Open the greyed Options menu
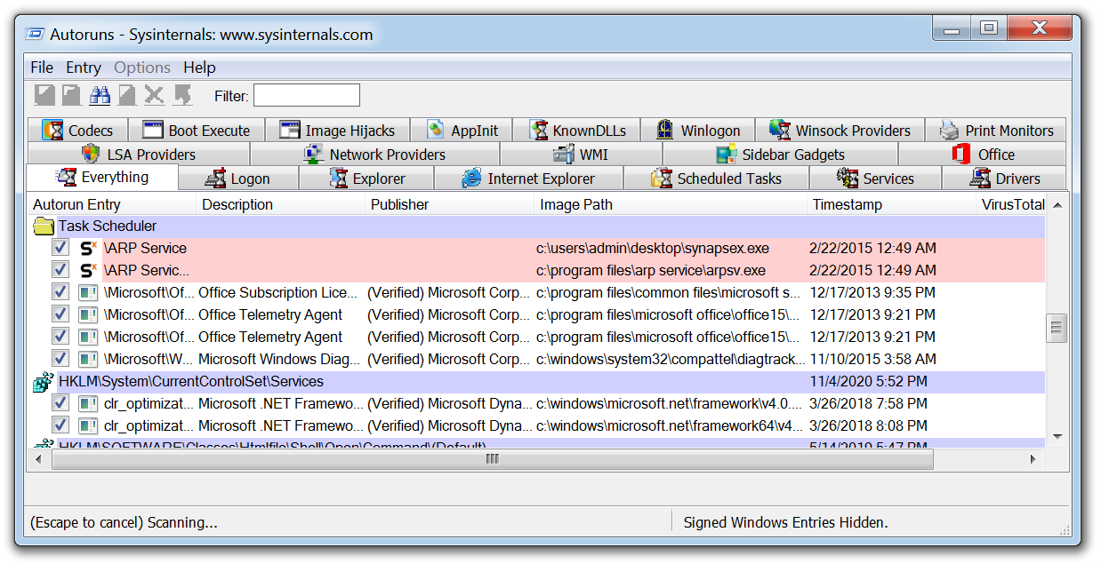This screenshot has height=564, width=1101. coord(142,68)
